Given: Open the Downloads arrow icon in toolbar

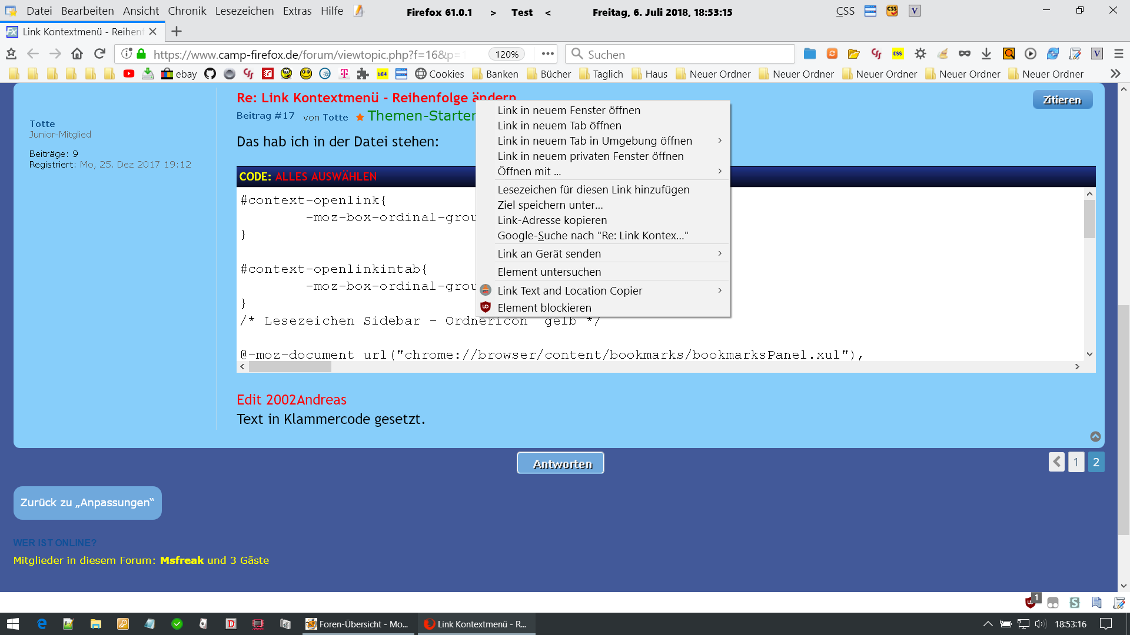Looking at the screenshot, I should 986,54.
